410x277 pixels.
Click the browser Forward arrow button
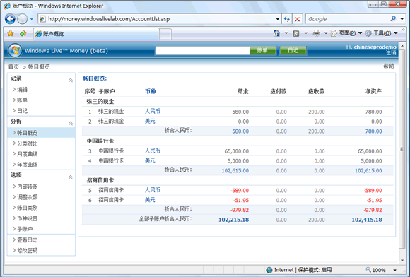pos(22,19)
